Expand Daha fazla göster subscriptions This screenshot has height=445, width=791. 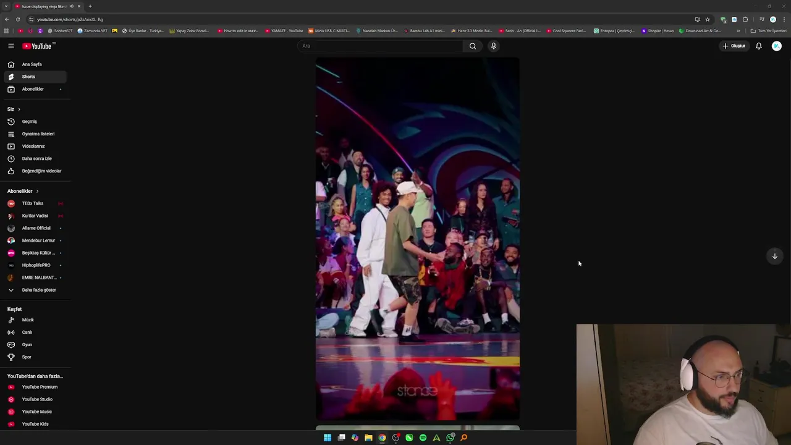click(35, 290)
